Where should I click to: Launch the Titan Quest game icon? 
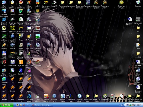pyautogui.click(x=37, y=62)
